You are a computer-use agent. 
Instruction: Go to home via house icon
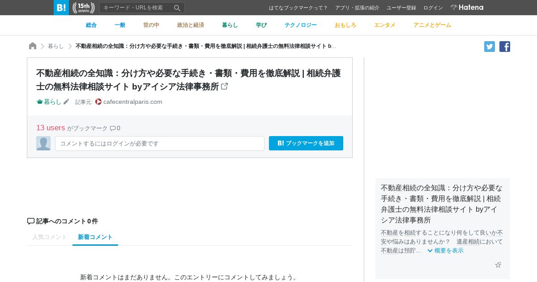click(33, 46)
